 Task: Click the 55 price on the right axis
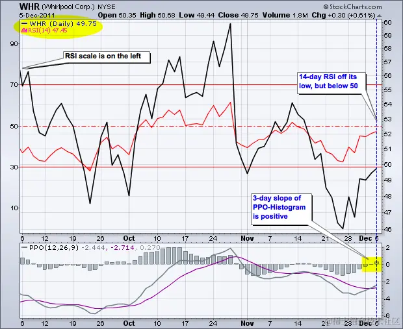pos(387,90)
